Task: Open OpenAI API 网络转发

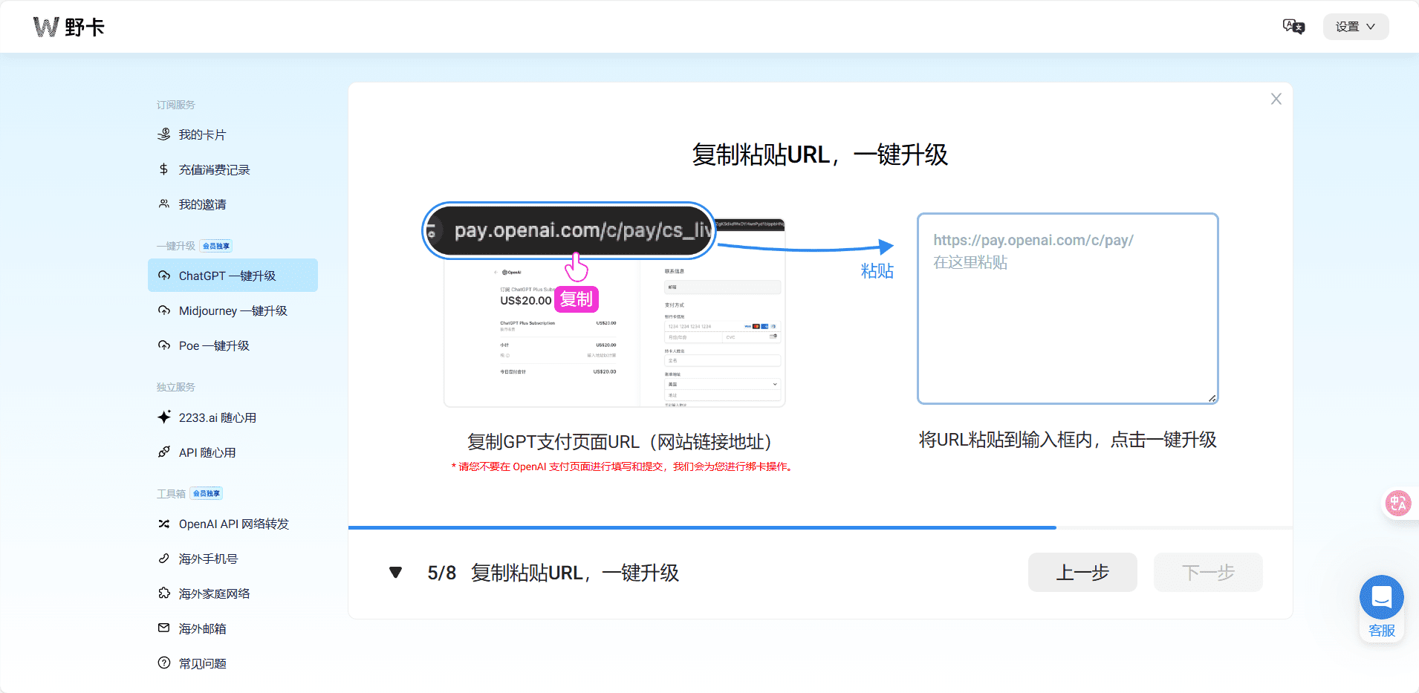Action: pyautogui.click(x=233, y=524)
